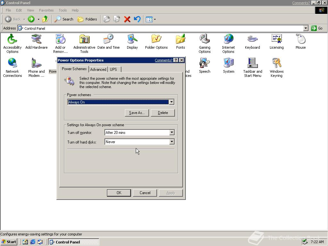Open Folder Options icon
The image size is (328, 246).
point(156,42)
